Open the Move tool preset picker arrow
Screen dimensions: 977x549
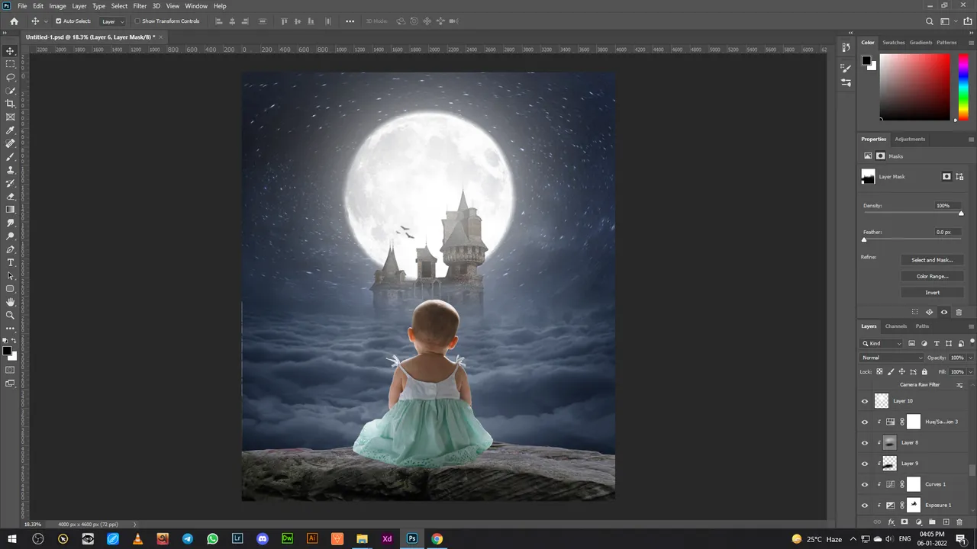(x=46, y=21)
